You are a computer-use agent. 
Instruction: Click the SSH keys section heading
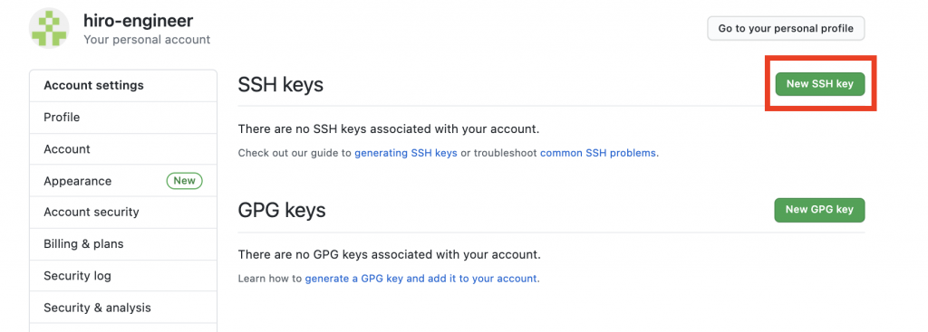pos(281,85)
